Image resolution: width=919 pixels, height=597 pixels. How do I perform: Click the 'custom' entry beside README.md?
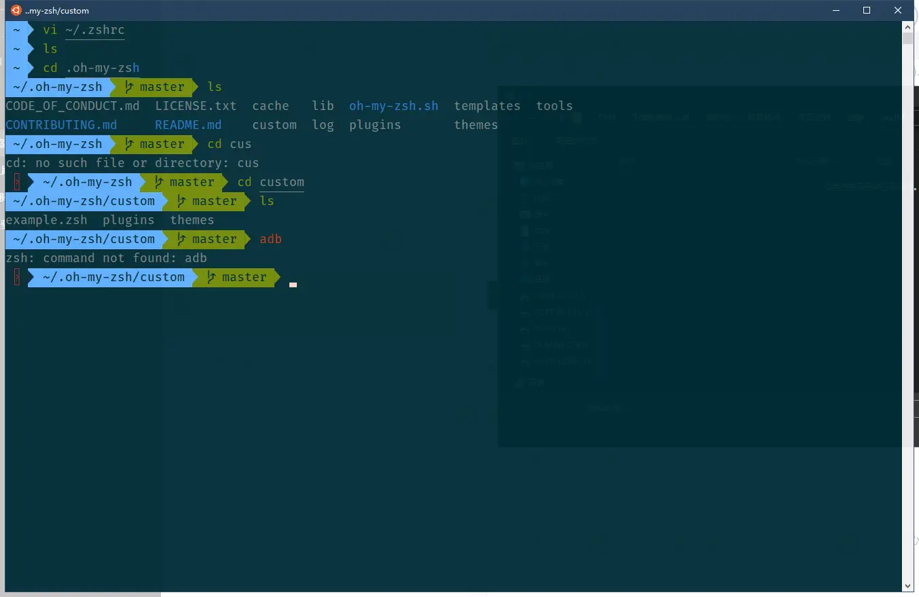(x=274, y=125)
